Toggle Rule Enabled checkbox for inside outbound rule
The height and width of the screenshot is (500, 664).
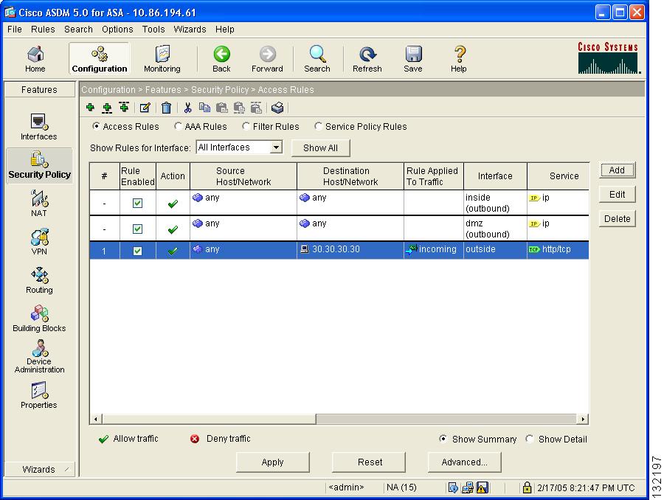coord(138,204)
